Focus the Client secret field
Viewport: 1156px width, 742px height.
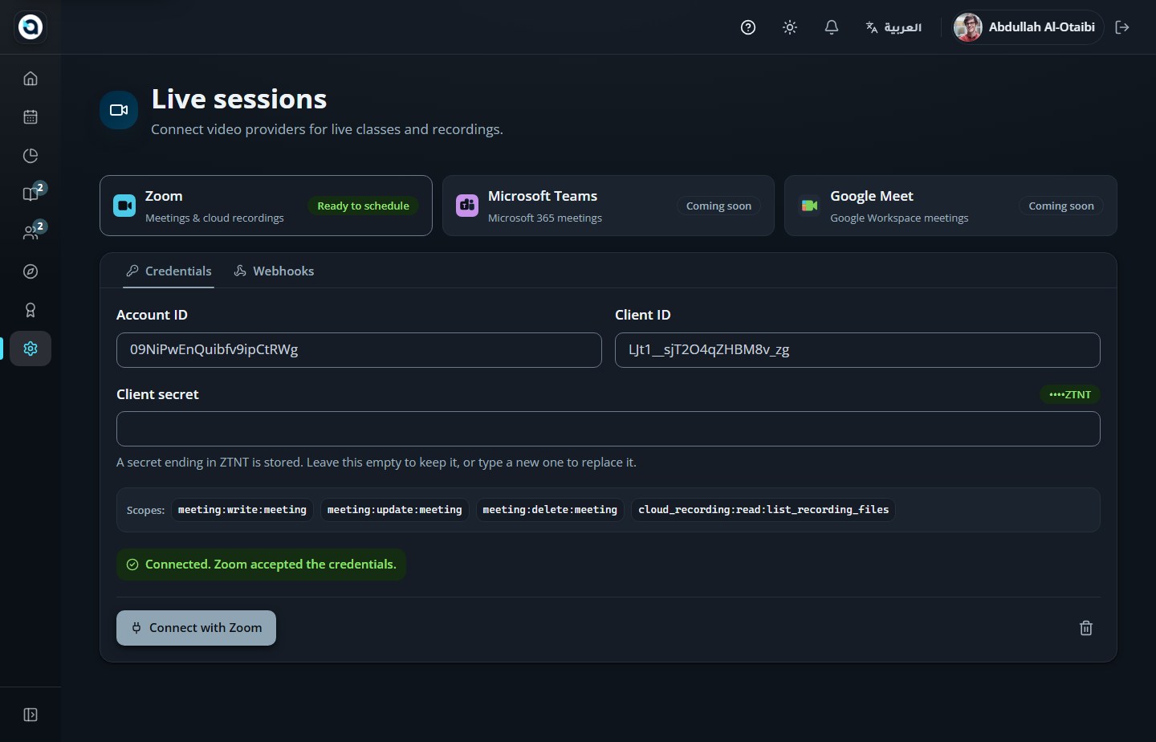tap(609, 429)
